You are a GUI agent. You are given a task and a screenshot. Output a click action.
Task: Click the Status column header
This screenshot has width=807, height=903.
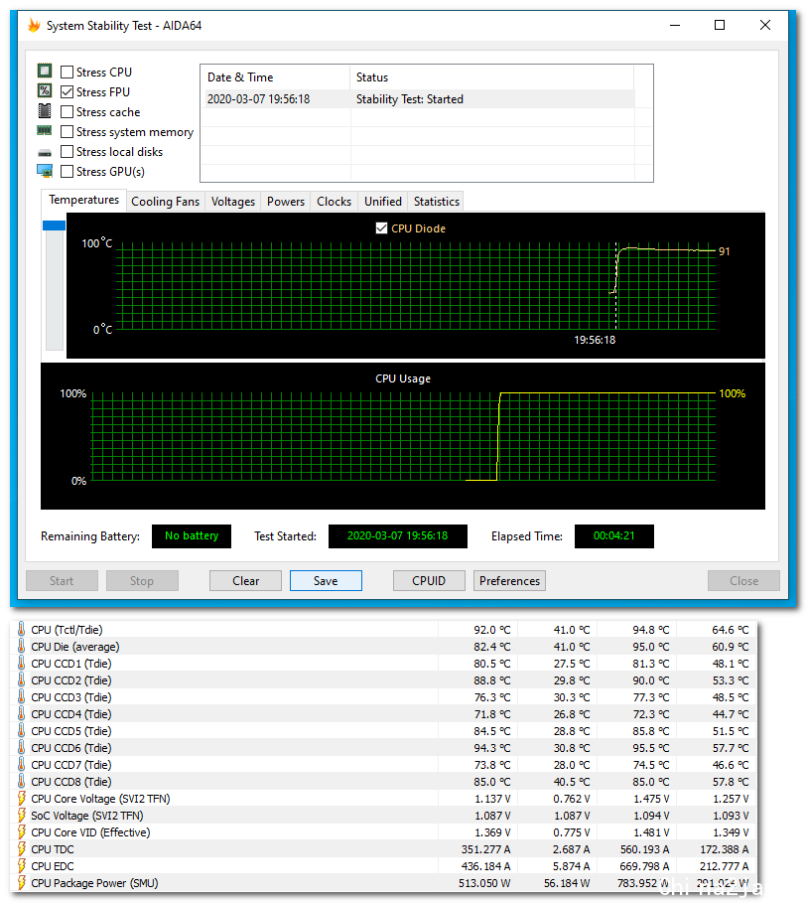pyautogui.click(x=491, y=77)
